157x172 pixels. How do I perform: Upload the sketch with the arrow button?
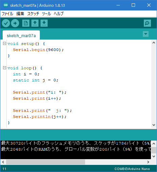(15, 23)
